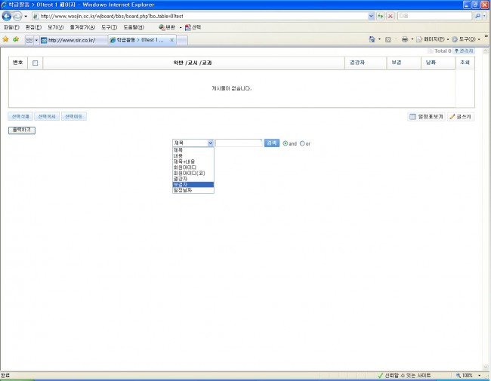Choose 내용 option in dropdown list
The height and width of the screenshot is (381, 491).
[x=193, y=155]
